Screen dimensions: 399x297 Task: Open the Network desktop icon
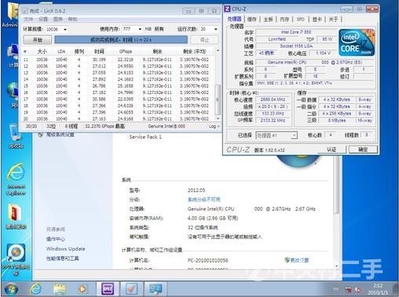pyautogui.click(x=13, y=95)
